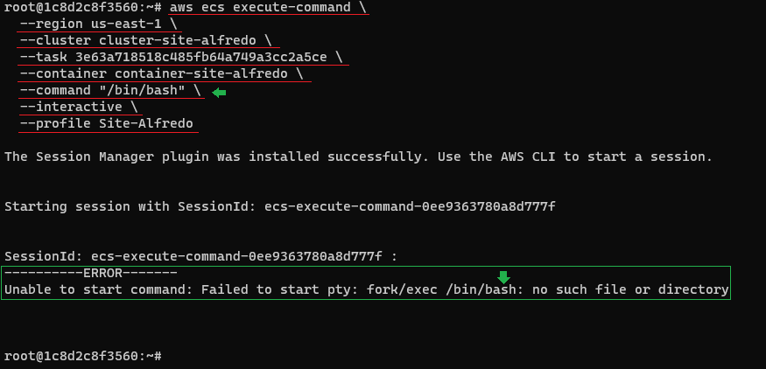Click the task ID 3e63a718518c485fb64a749a3cc2a5ce

[x=200, y=57]
